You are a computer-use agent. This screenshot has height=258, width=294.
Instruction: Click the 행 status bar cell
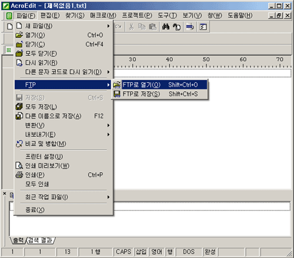click(170, 252)
